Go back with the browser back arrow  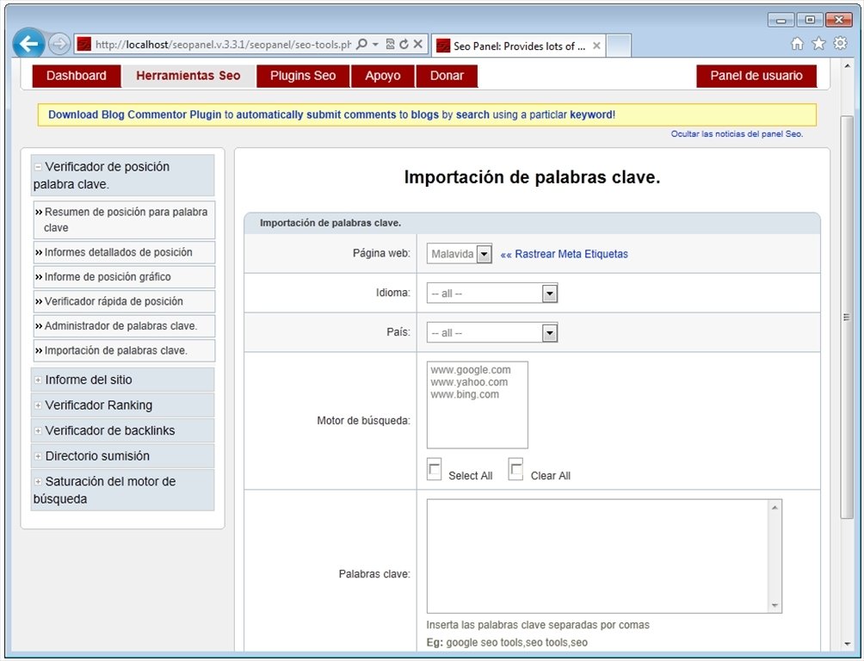[x=28, y=44]
